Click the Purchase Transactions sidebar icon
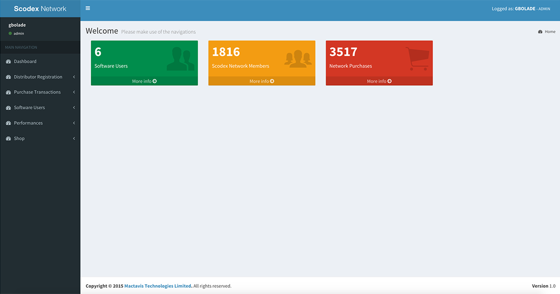Image resolution: width=560 pixels, height=294 pixels. 8,92
